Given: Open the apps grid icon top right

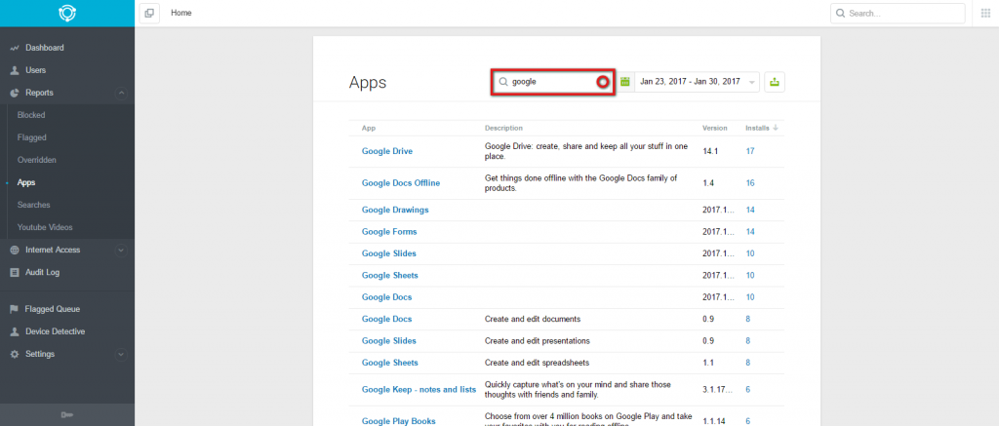Looking at the screenshot, I should [985, 13].
